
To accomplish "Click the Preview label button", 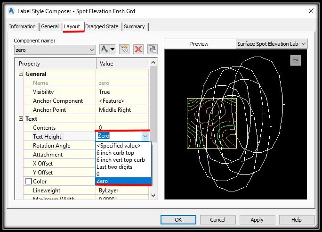I will click(x=199, y=44).
